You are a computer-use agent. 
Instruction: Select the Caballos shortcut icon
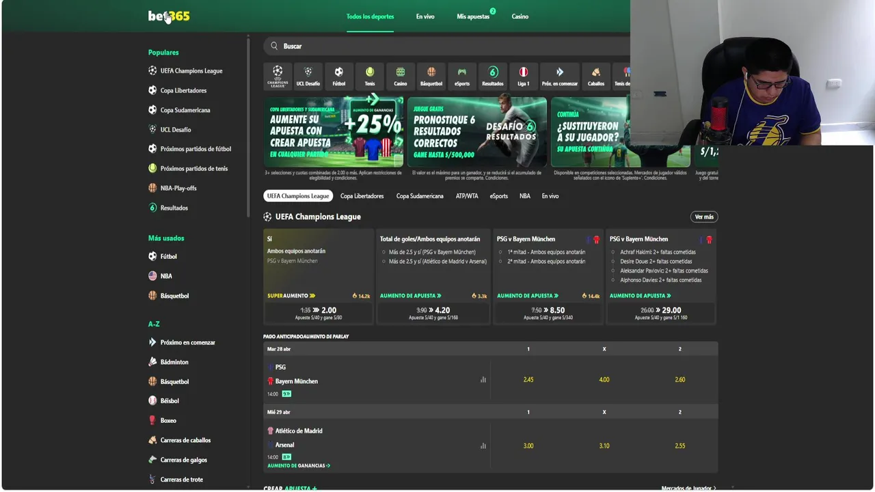click(595, 76)
